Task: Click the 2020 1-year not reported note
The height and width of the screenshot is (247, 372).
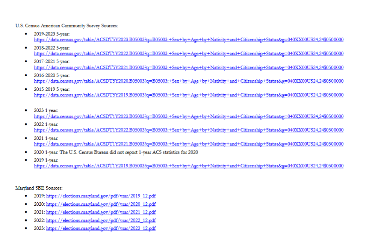Action: point(116,152)
